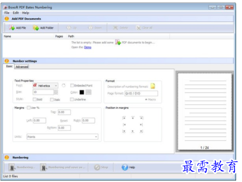Select bottom-center margin position
Viewport: 242px width, 182px height.
(x=133, y=131)
